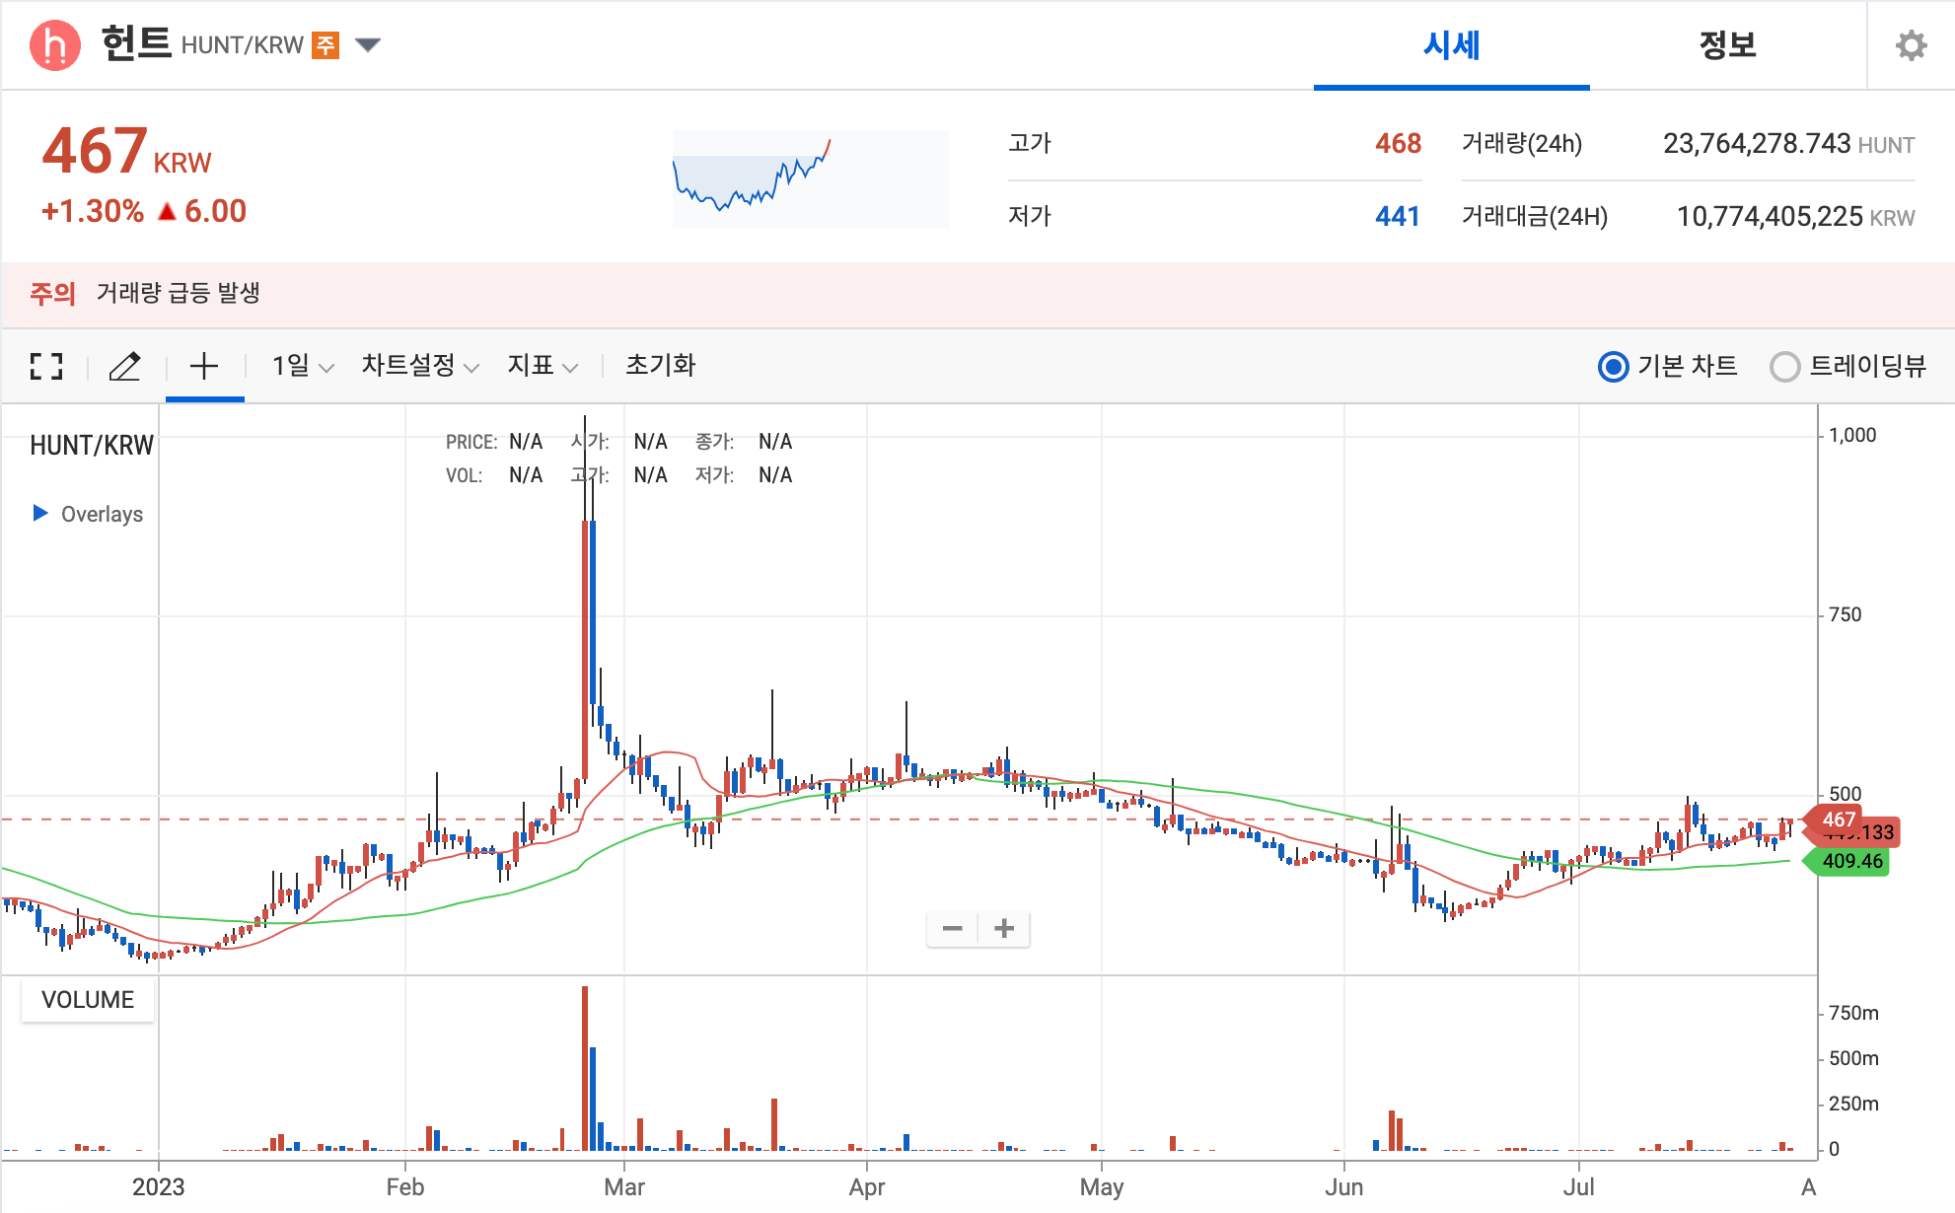Select the 기본 차트 radio button
Image resolution: width=1955 pixels, height=1213 pixels.
coord(1613,367)
